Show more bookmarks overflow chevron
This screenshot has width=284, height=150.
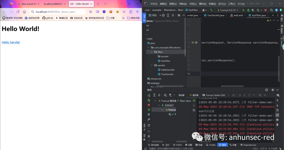click(x=123, y=18)
